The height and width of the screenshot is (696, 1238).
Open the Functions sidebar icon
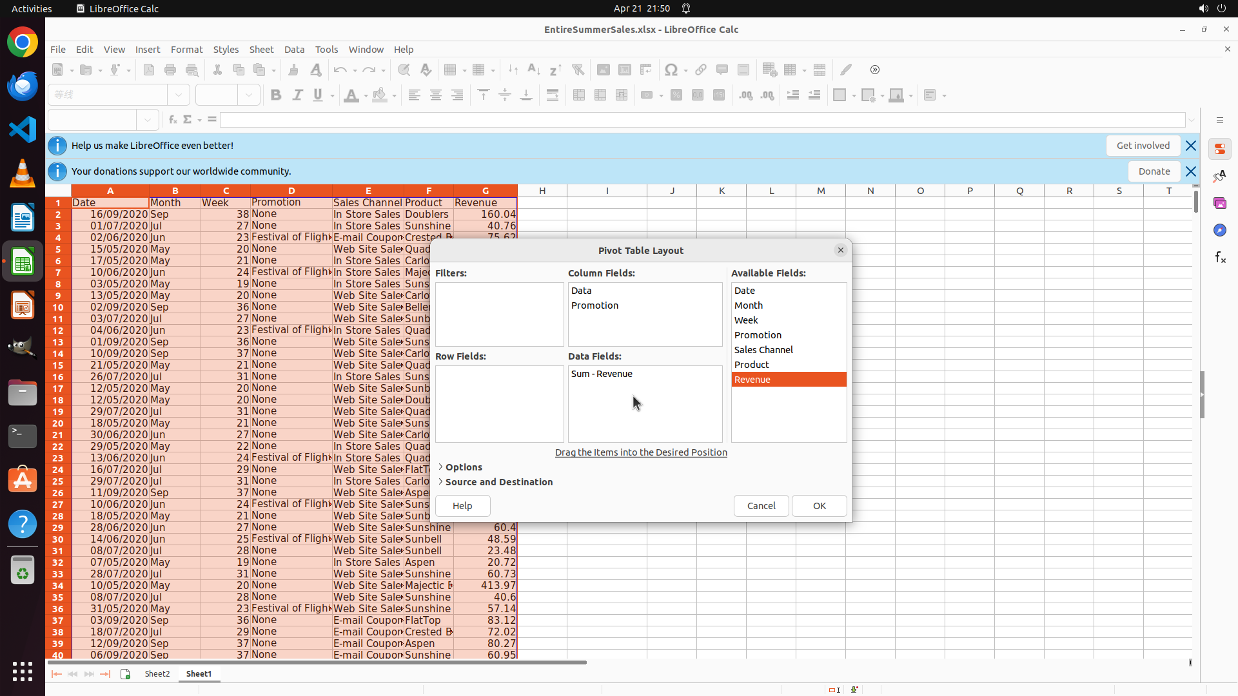point(1219,257)
